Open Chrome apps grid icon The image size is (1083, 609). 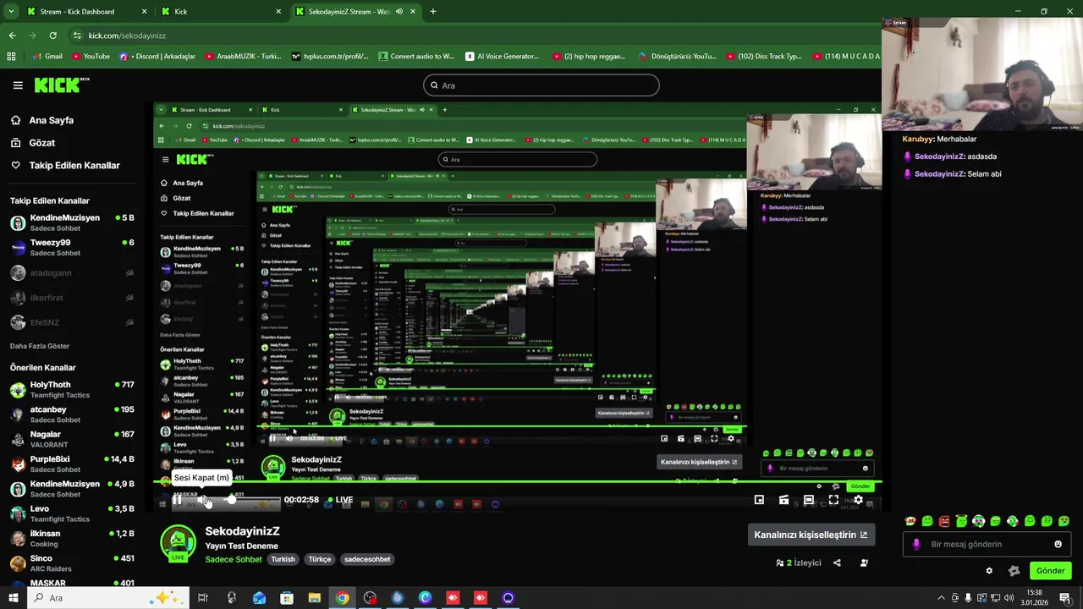point(11,57)
